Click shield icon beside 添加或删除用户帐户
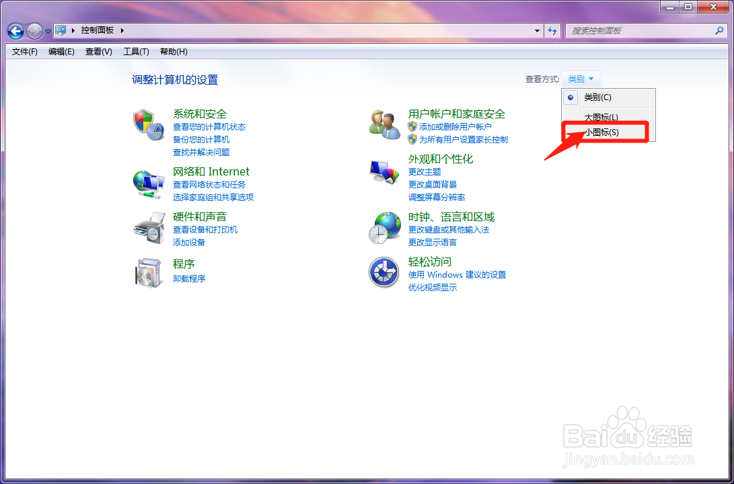Image resolution: width=734 pixels, height=484 pixels. (x=412, y=127)
